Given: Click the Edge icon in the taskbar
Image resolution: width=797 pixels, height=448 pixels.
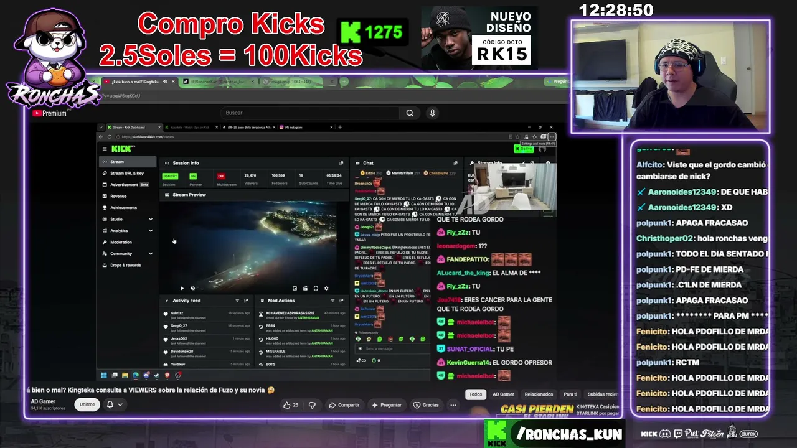Looking at the screenshot, I should 135,375.
